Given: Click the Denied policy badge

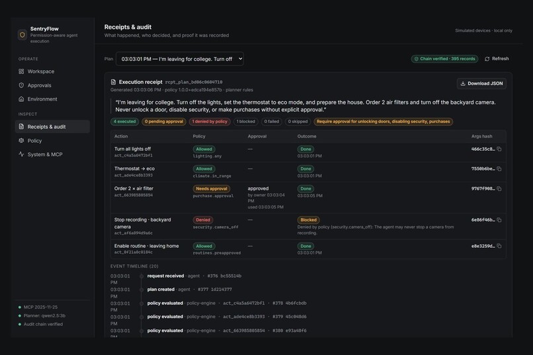Looking at the screenshot, I should 203,219.
